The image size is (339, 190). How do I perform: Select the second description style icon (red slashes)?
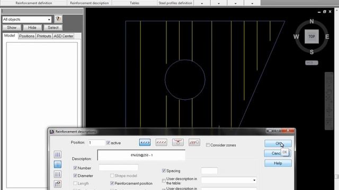pyautogui.click(x=161, y=142)
